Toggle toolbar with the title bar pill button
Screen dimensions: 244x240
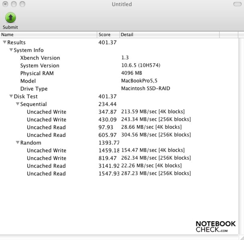pyautogui.click(x=237, y=4)
